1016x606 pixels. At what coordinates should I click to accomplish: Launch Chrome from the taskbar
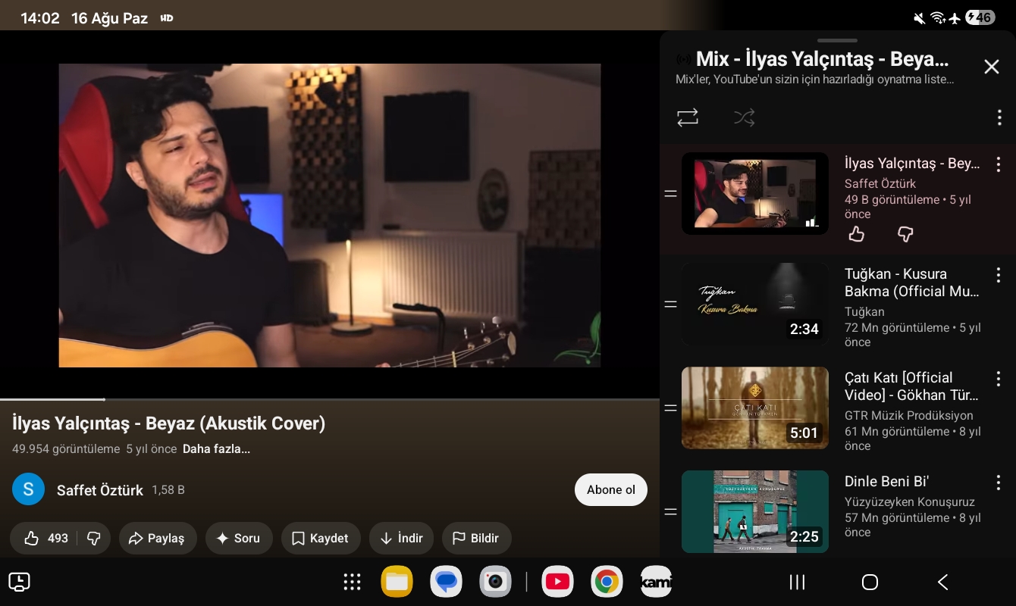click(x=607, y=582)
